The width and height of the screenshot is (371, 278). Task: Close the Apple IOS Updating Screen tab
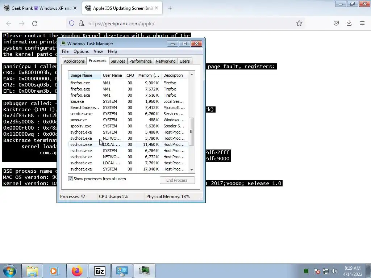157,8
